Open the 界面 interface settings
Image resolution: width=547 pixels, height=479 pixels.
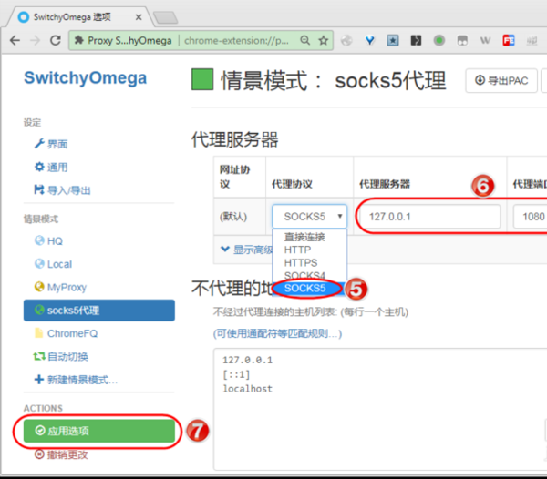tap(51, 144)
